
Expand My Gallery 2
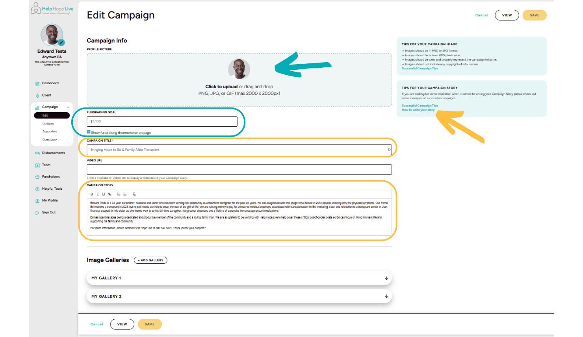[x=386, y=296]
